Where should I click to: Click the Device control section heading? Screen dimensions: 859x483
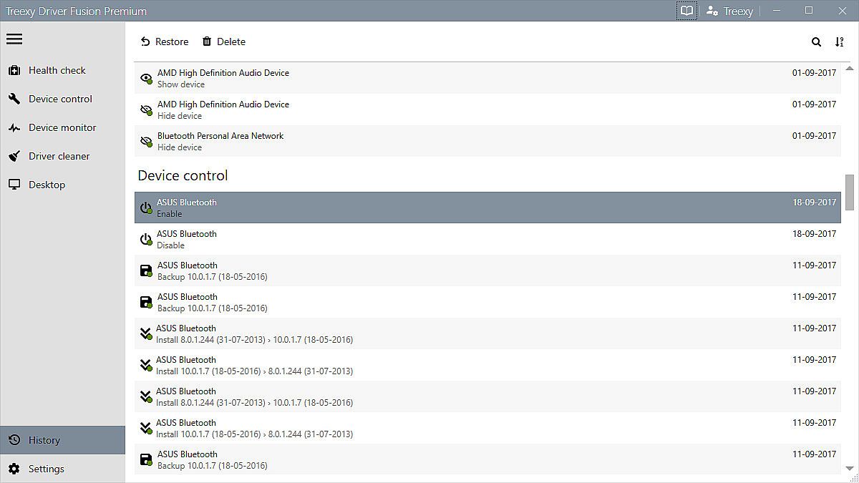[183, 175]
